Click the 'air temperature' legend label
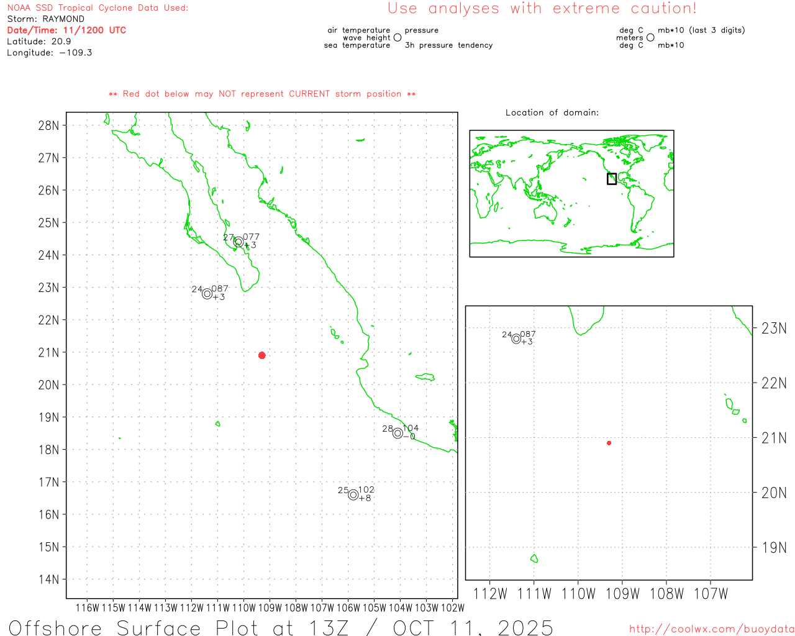The image size is (795, 636). point(359,30)
